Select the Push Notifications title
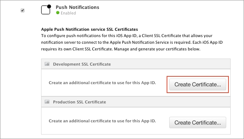The image size is (244, 139). tap(77, 7)
